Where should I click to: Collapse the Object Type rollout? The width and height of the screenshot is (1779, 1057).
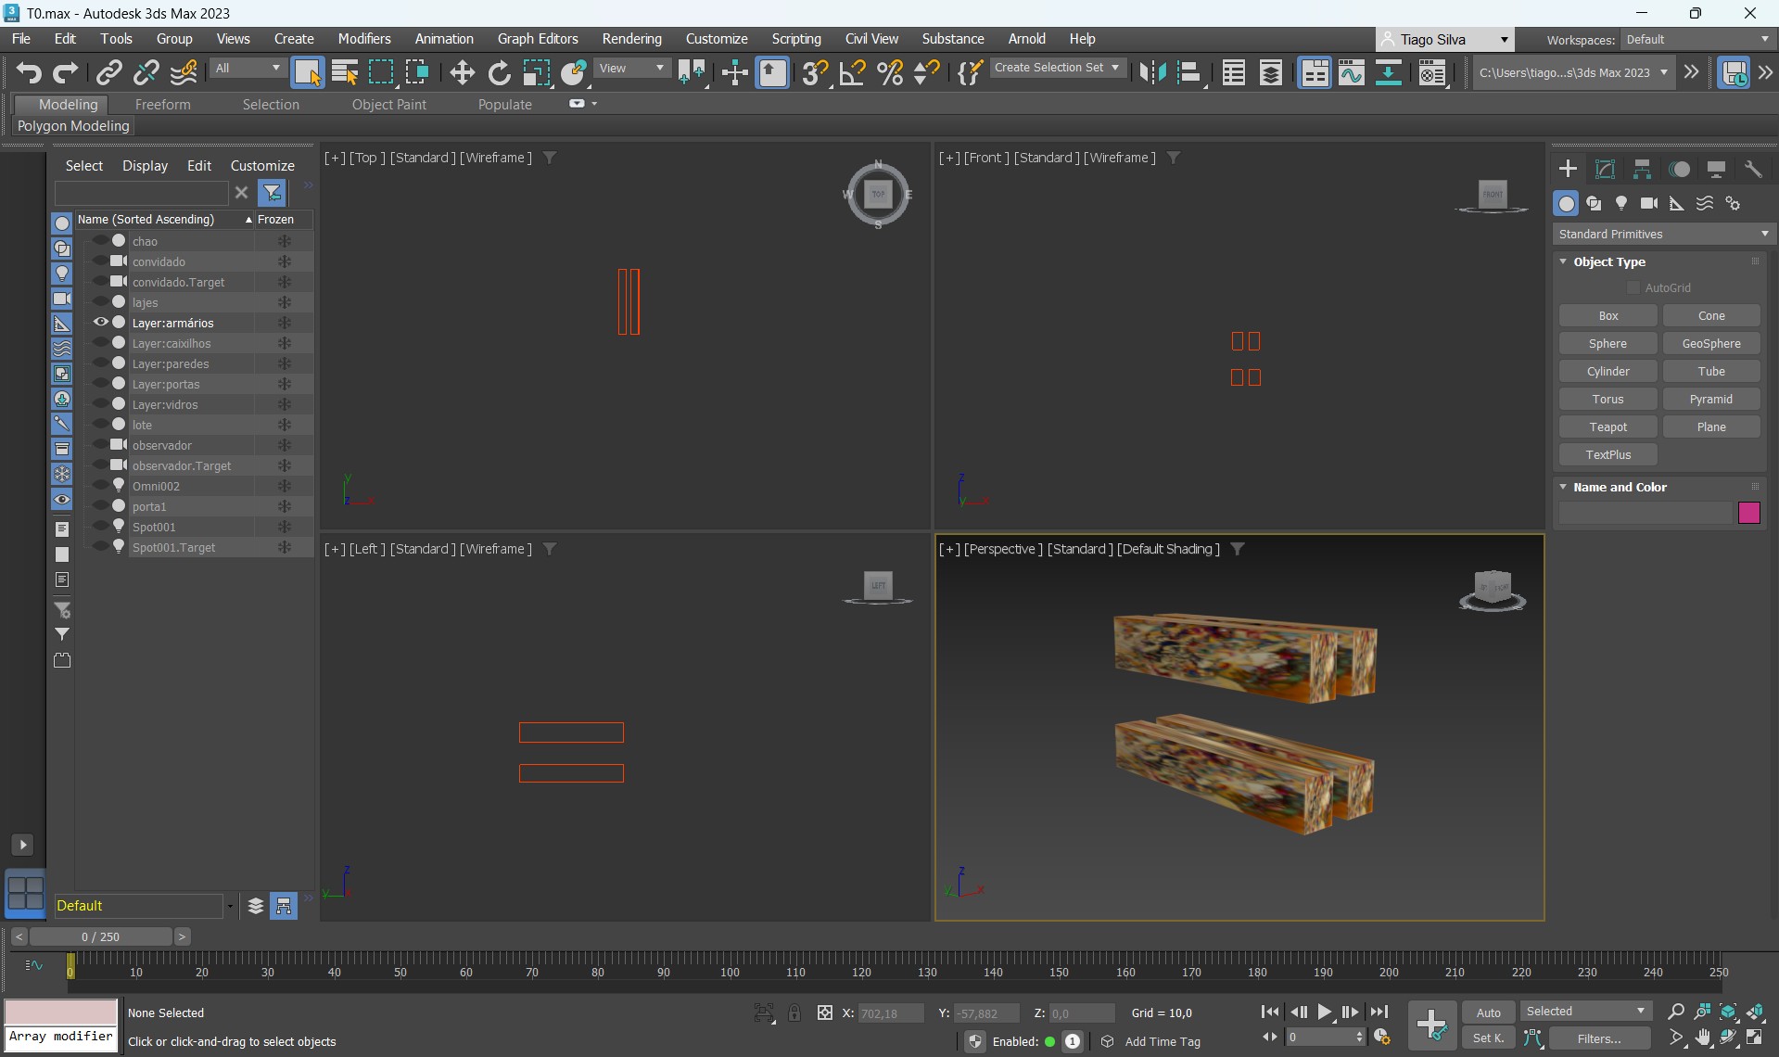(1609, 261)
